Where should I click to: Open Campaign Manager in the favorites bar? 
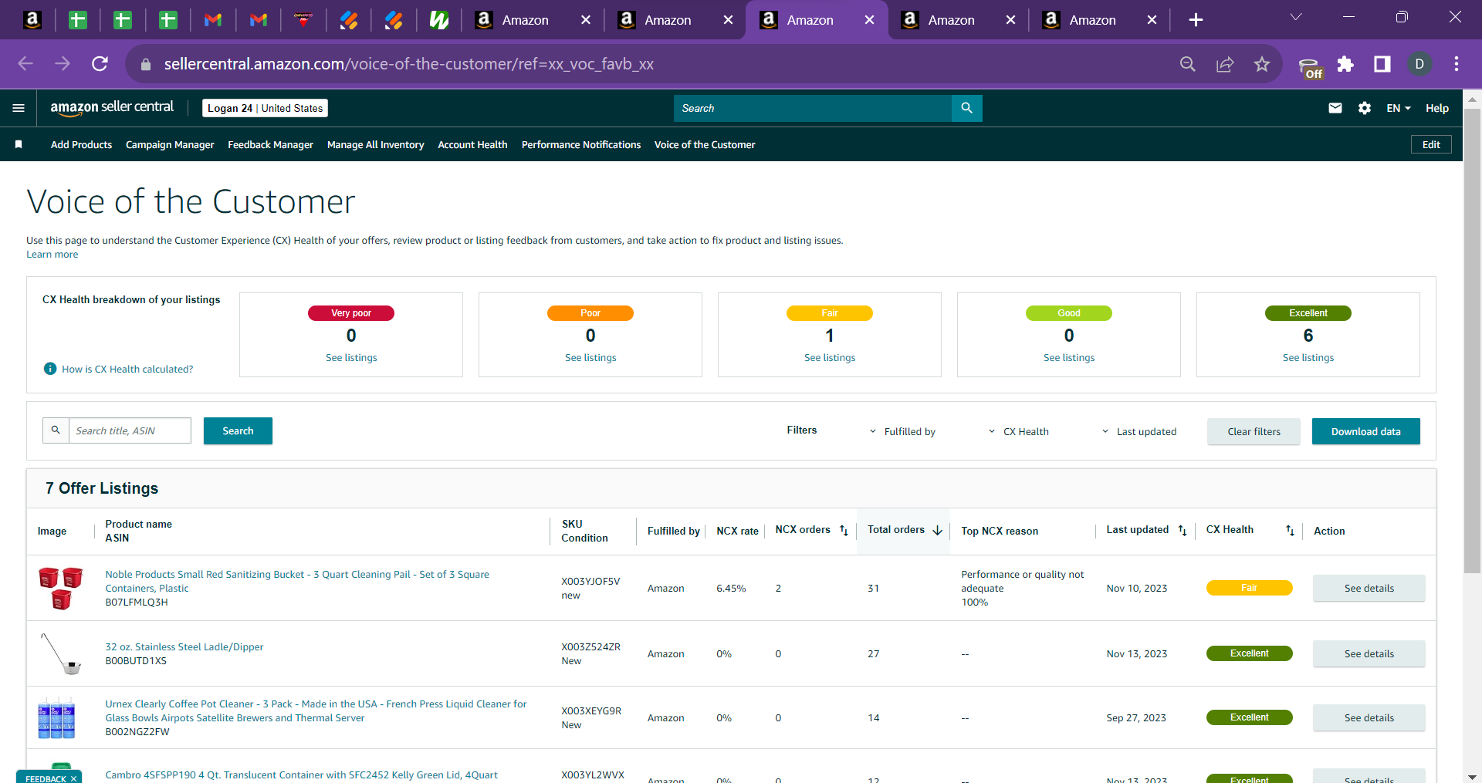pyautogui.click(x=170, y=144)
